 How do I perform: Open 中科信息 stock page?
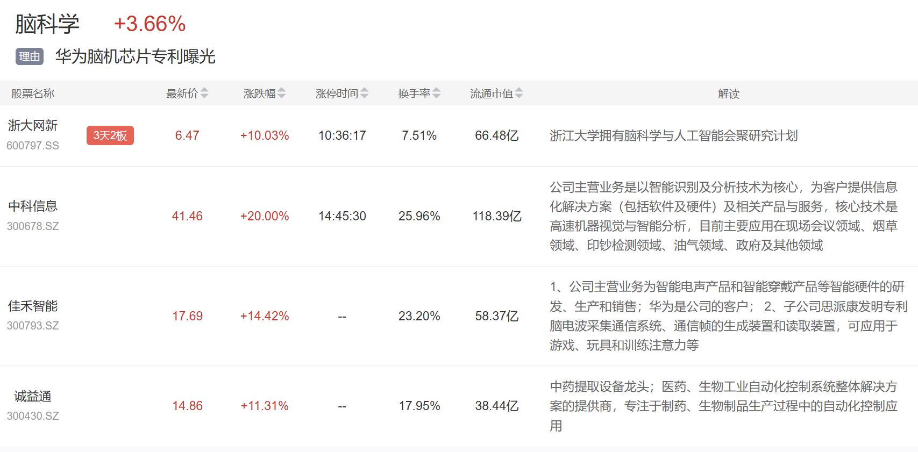[x=33, y=206]
